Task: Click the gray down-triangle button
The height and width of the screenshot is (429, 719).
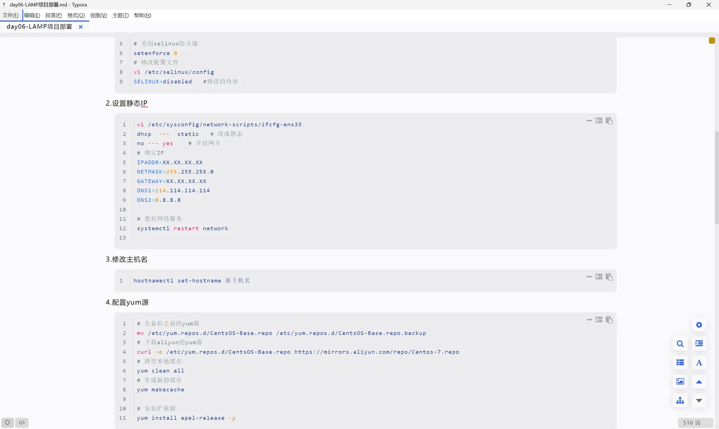Action: (699, 400)
